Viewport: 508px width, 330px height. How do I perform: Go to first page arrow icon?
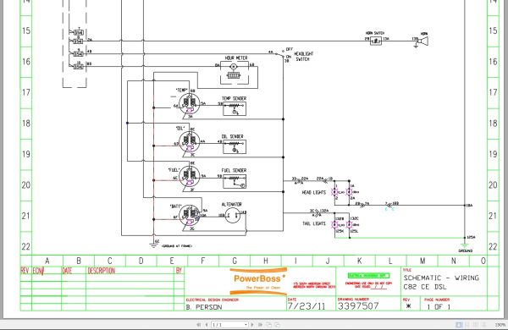(x=199, y=324)
